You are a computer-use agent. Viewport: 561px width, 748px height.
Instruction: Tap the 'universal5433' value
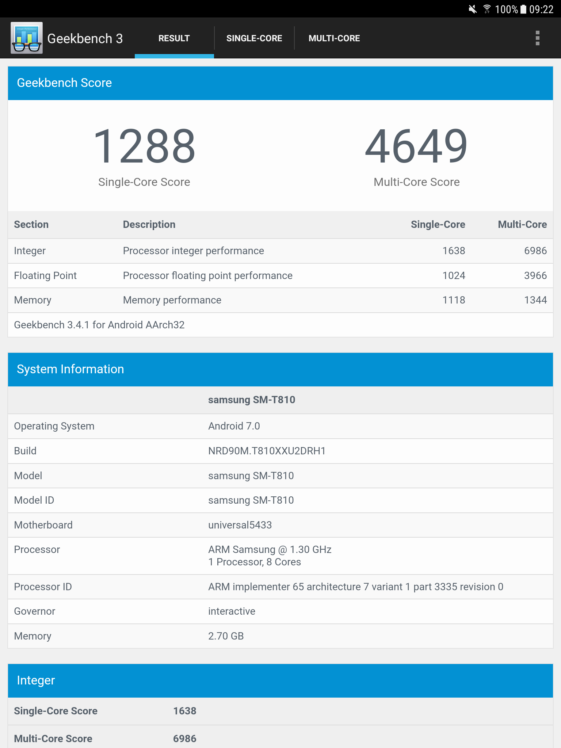240,525
